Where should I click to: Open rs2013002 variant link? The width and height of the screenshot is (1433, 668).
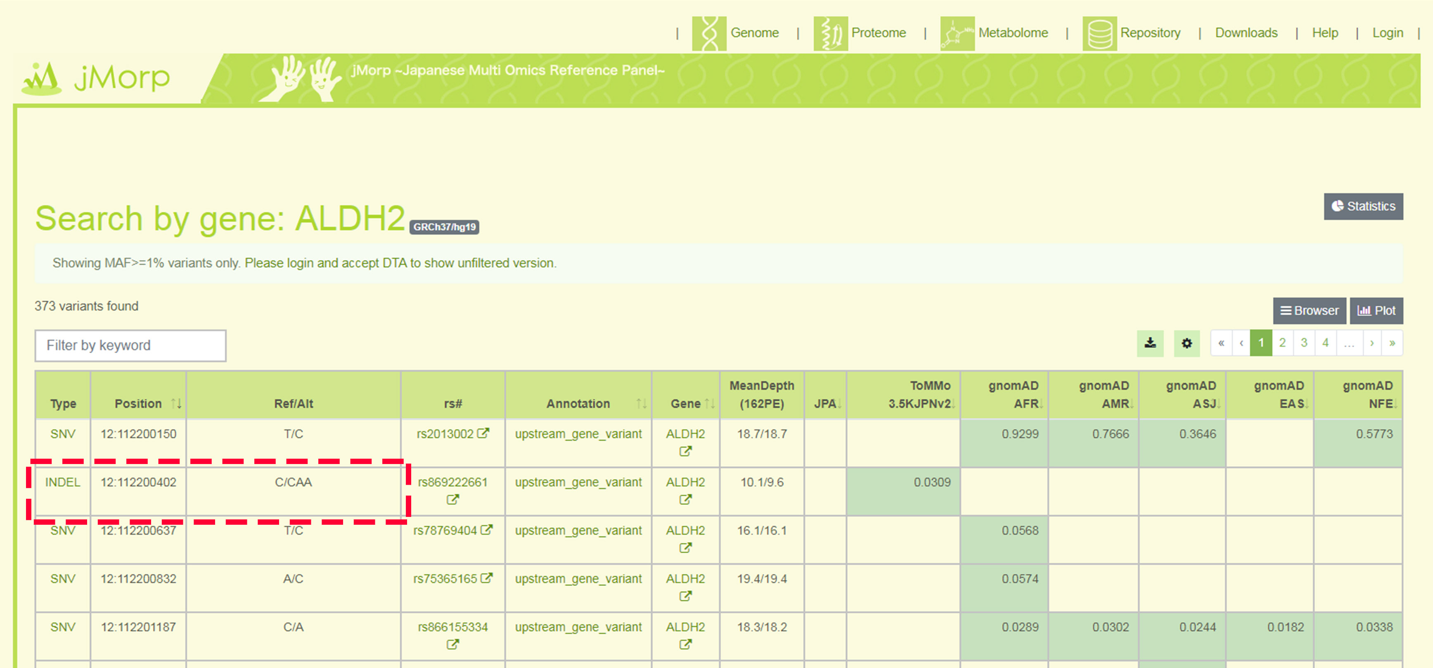click(x=445, y=434)
